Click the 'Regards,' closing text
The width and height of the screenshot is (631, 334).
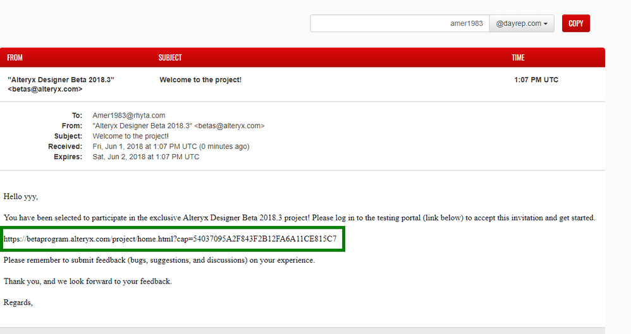(18, 302)
